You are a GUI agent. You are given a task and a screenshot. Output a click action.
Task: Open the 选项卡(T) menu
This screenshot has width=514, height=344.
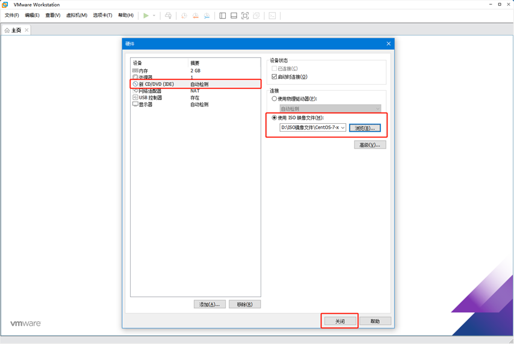pyautogui.click(x=102, y=15)
